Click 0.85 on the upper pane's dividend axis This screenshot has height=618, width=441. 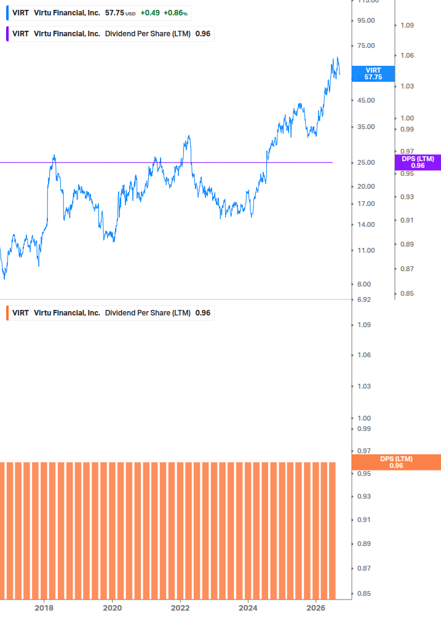pyautogui.click(x=407, y=294)
